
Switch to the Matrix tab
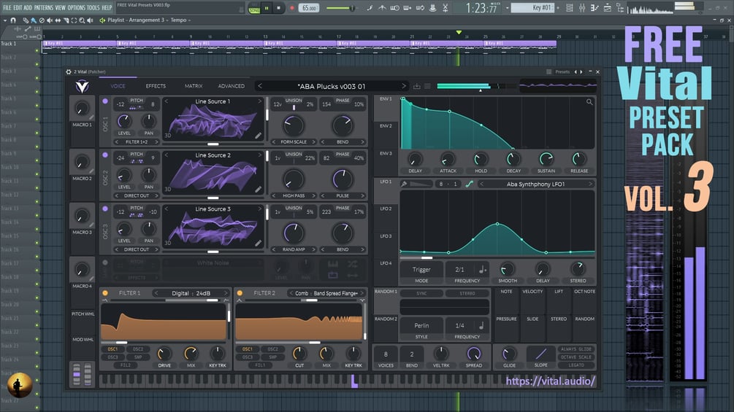click(x=194, y=86)
